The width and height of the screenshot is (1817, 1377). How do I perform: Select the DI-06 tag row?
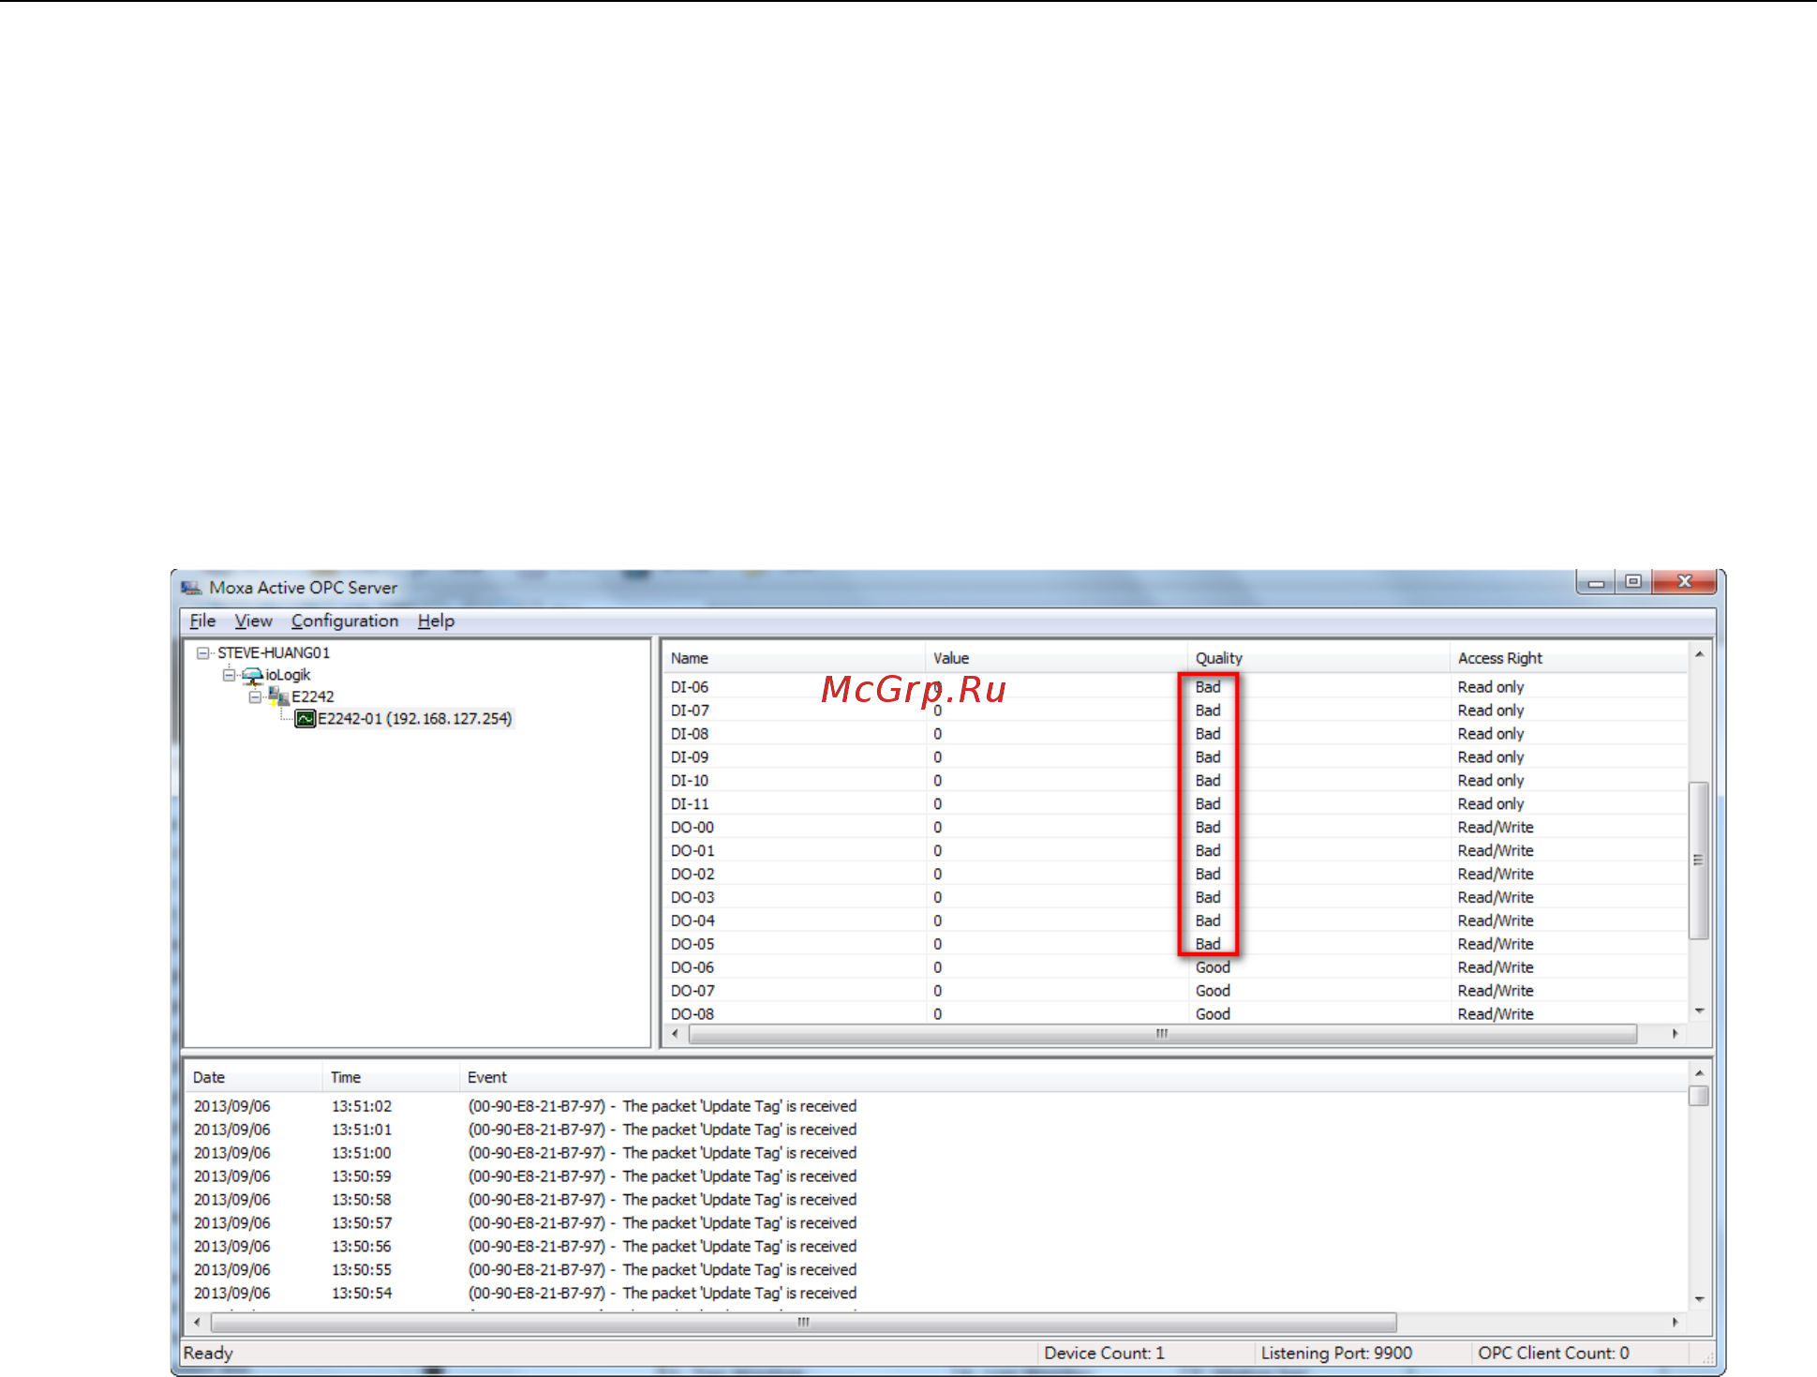(x=1175, y=687)
